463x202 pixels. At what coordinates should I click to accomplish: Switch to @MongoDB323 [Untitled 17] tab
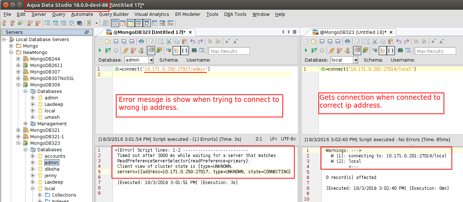149,32
